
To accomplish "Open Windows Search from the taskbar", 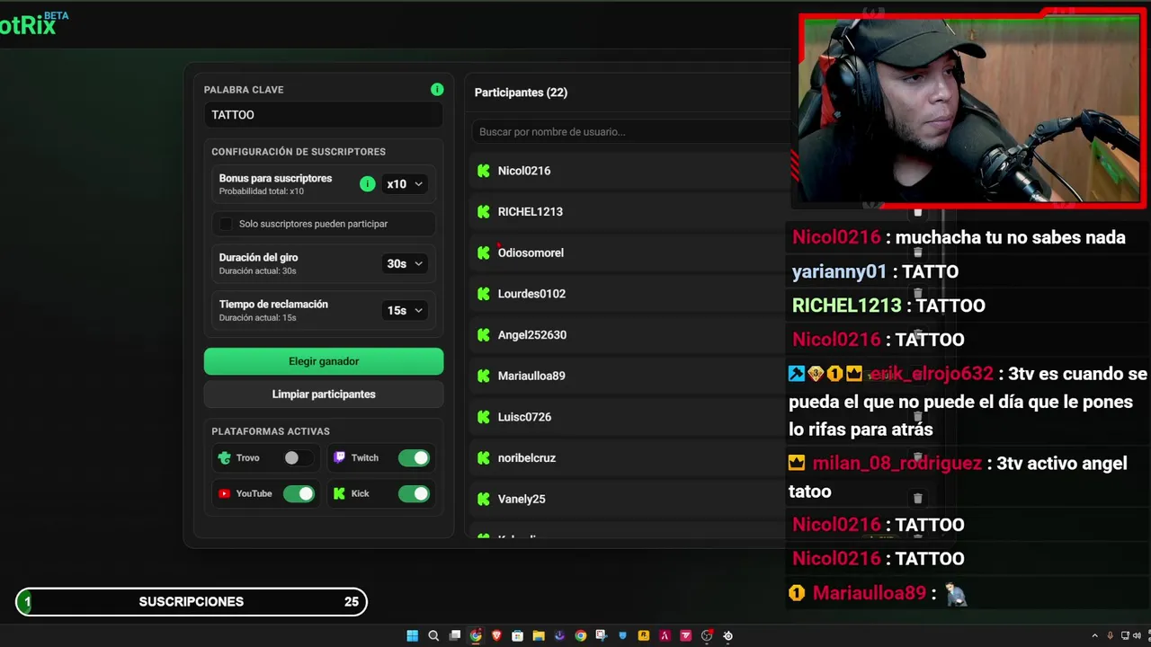I will (433, 635).
